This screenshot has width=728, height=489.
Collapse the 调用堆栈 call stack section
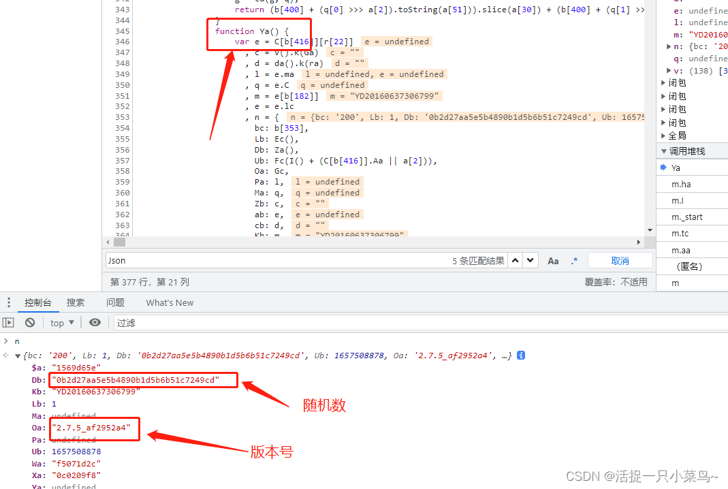pos(665,151)
